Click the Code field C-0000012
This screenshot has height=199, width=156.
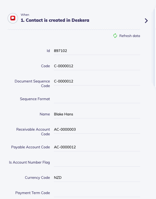click(97, 66)
